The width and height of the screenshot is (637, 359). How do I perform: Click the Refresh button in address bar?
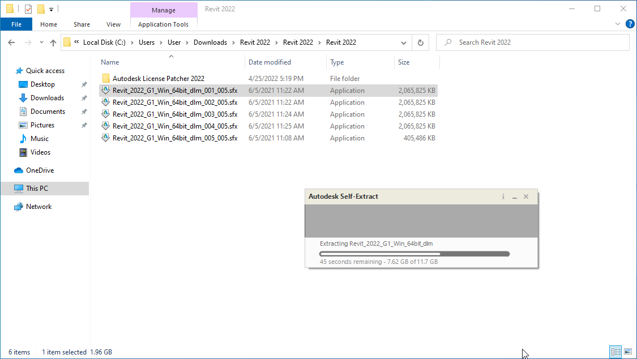420,42
